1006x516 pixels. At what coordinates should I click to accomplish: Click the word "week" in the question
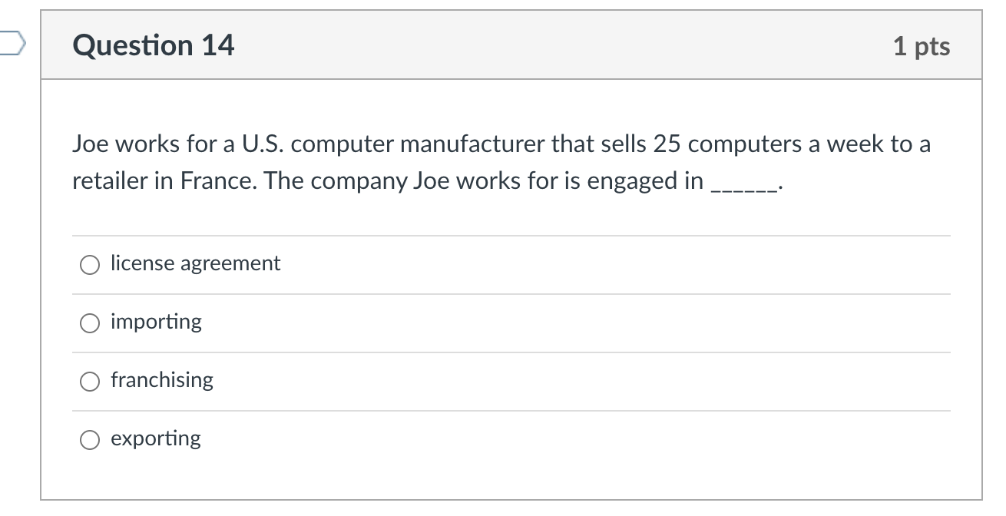[x=846, y=144]
